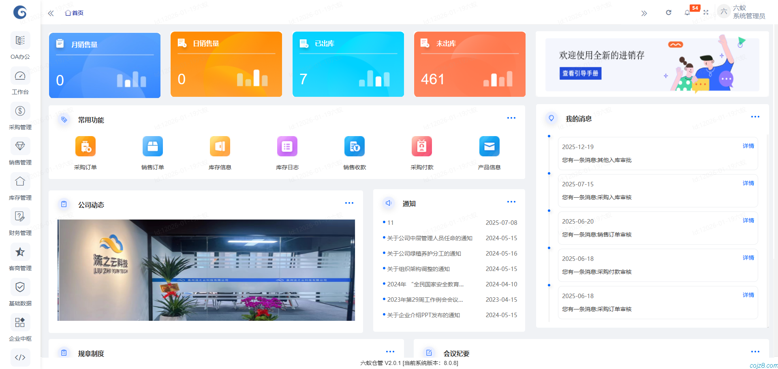Viewport: 778px width, 369px height.
Task: Expand the 我的消息 panel options
Action: (755, 117)
